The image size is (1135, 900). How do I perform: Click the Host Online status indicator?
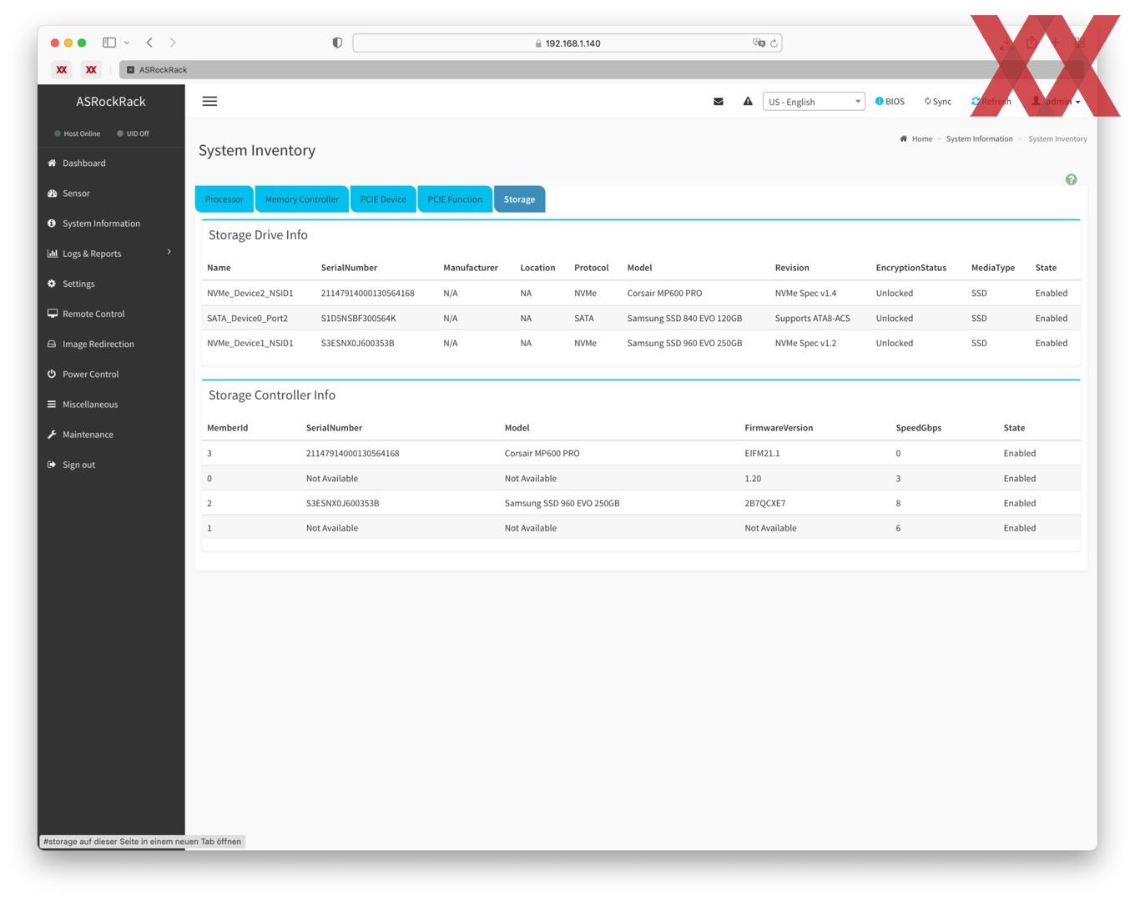coord(77,133)
